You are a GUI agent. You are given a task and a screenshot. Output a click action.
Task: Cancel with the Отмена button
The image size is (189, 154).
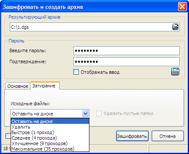168,136
